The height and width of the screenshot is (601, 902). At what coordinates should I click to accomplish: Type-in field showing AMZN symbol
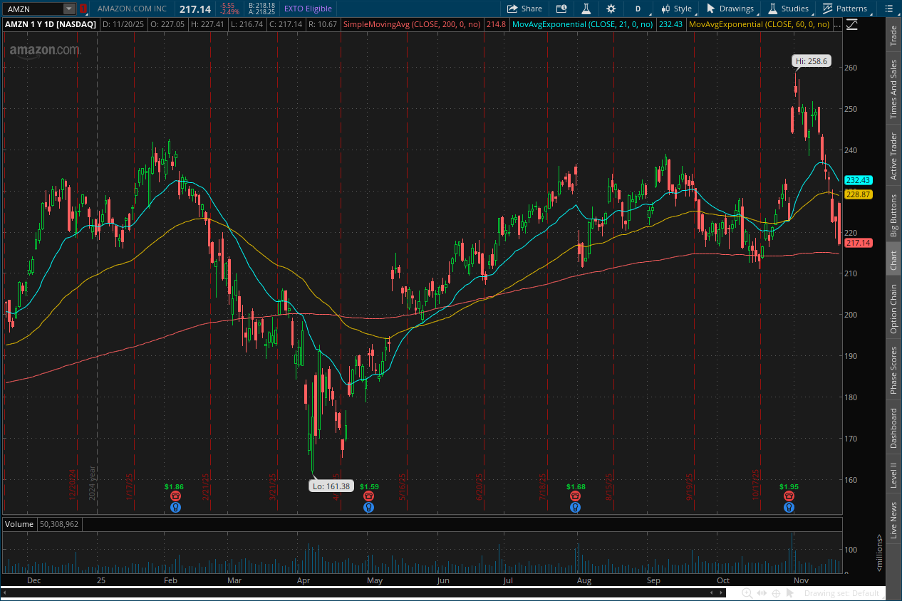point(33,9)
